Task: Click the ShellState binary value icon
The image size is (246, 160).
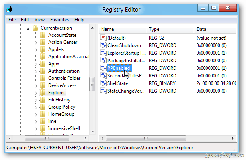Action: (103, 83)
